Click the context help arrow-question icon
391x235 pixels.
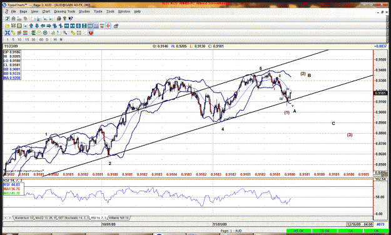tap(71, 19)
